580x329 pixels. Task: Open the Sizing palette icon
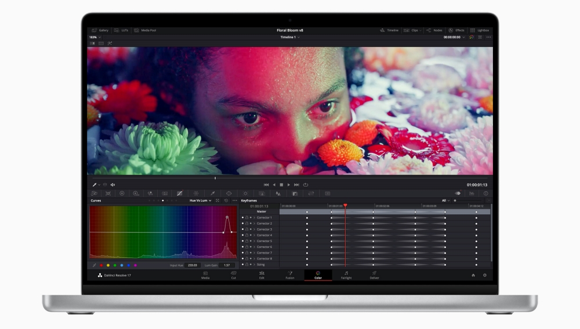tap(311, 193)
